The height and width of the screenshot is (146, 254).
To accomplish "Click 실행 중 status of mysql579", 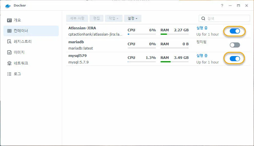I will click(x=202, y=55).
